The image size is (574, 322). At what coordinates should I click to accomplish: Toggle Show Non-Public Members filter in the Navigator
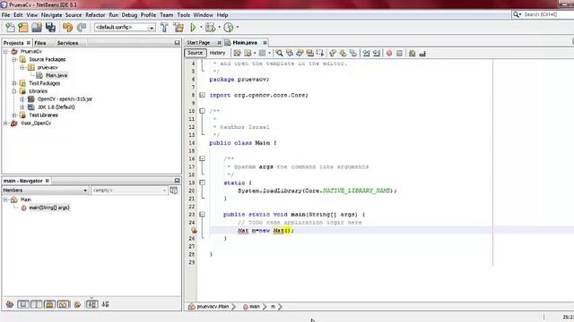click(50, 304)
